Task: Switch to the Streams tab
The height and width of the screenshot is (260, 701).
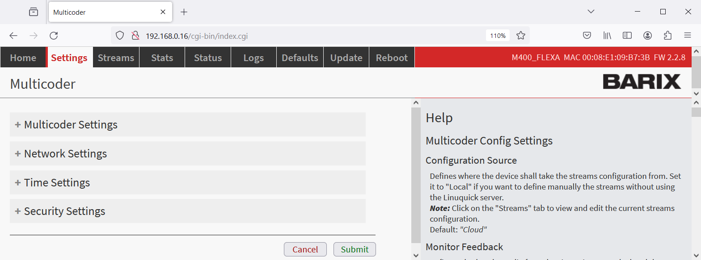Action: 116,58
